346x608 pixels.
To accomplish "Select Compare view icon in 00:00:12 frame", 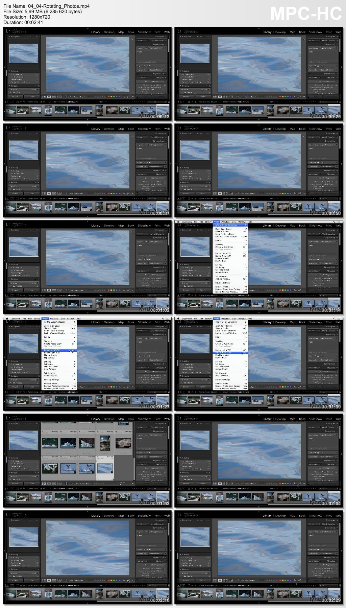I will point(54,97).
